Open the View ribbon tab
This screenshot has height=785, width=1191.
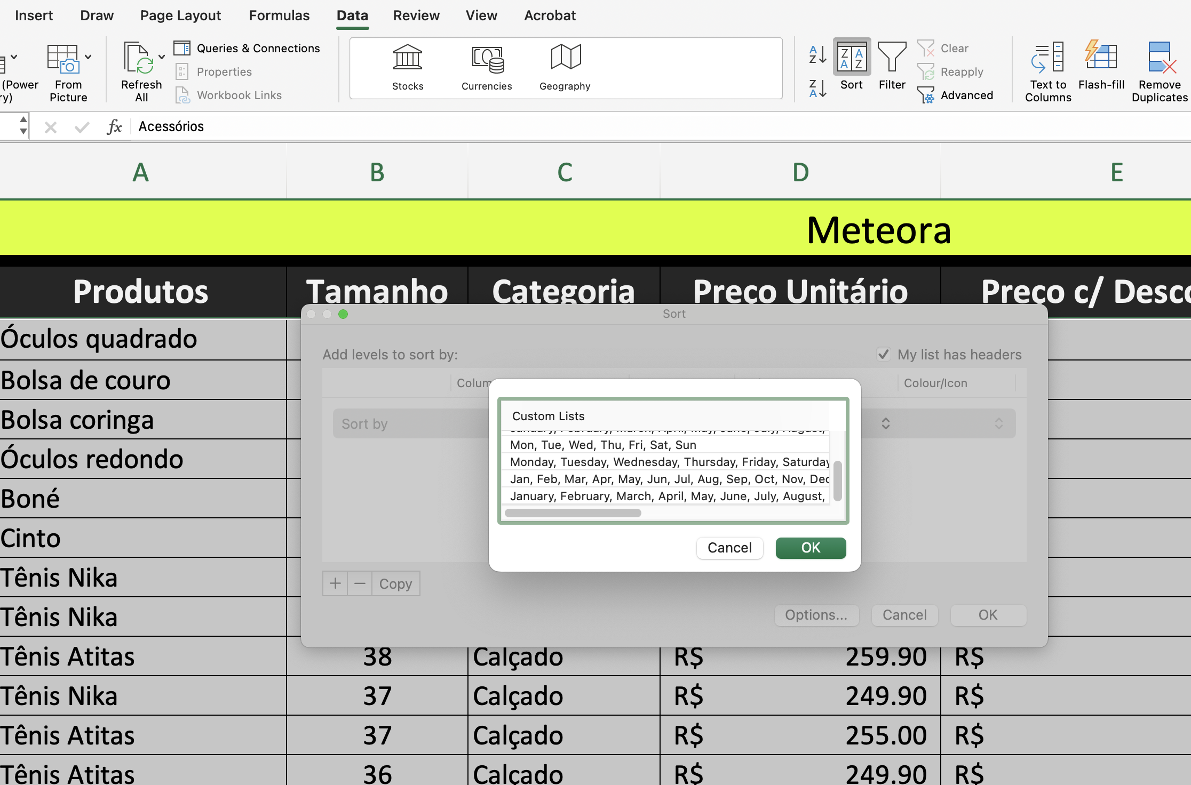481,15
